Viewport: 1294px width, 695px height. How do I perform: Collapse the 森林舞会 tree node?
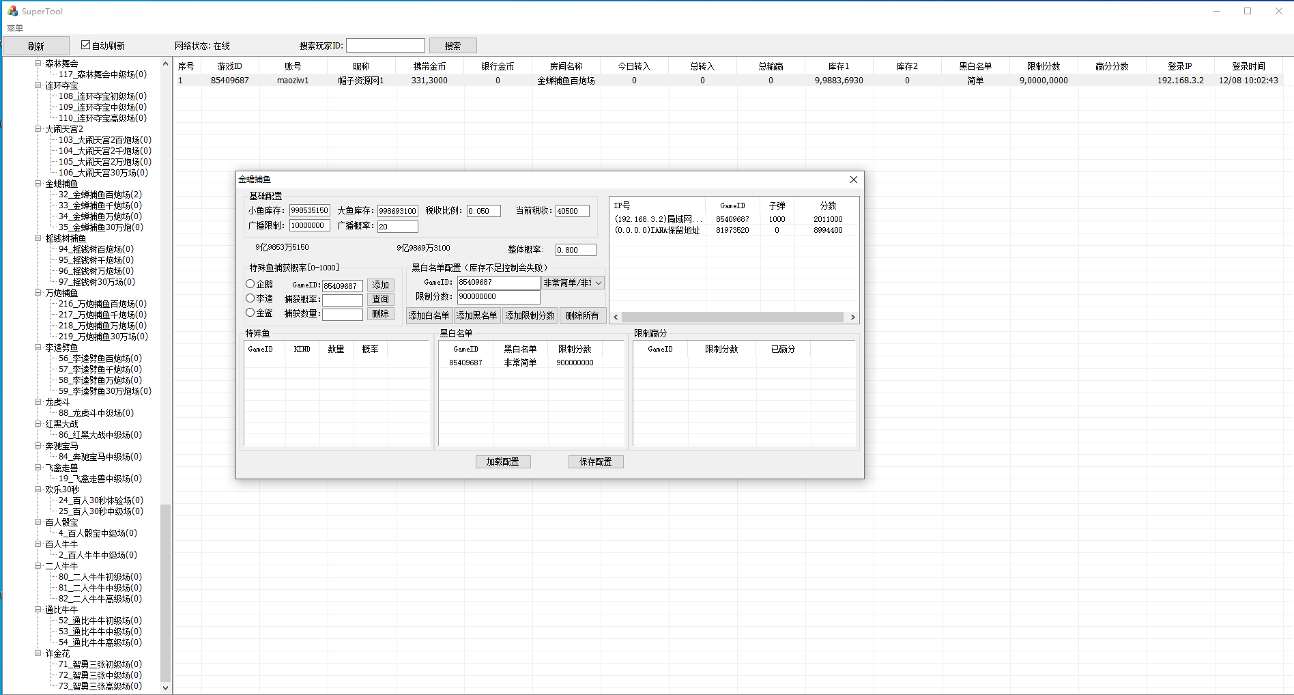point(38,63)
